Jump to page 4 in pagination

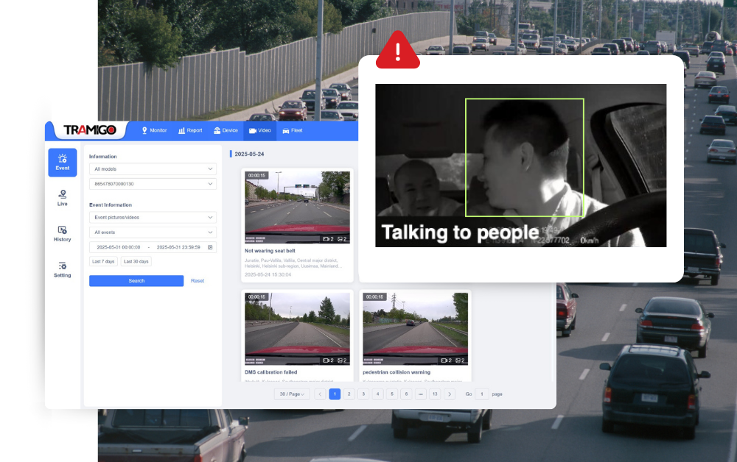377,394
